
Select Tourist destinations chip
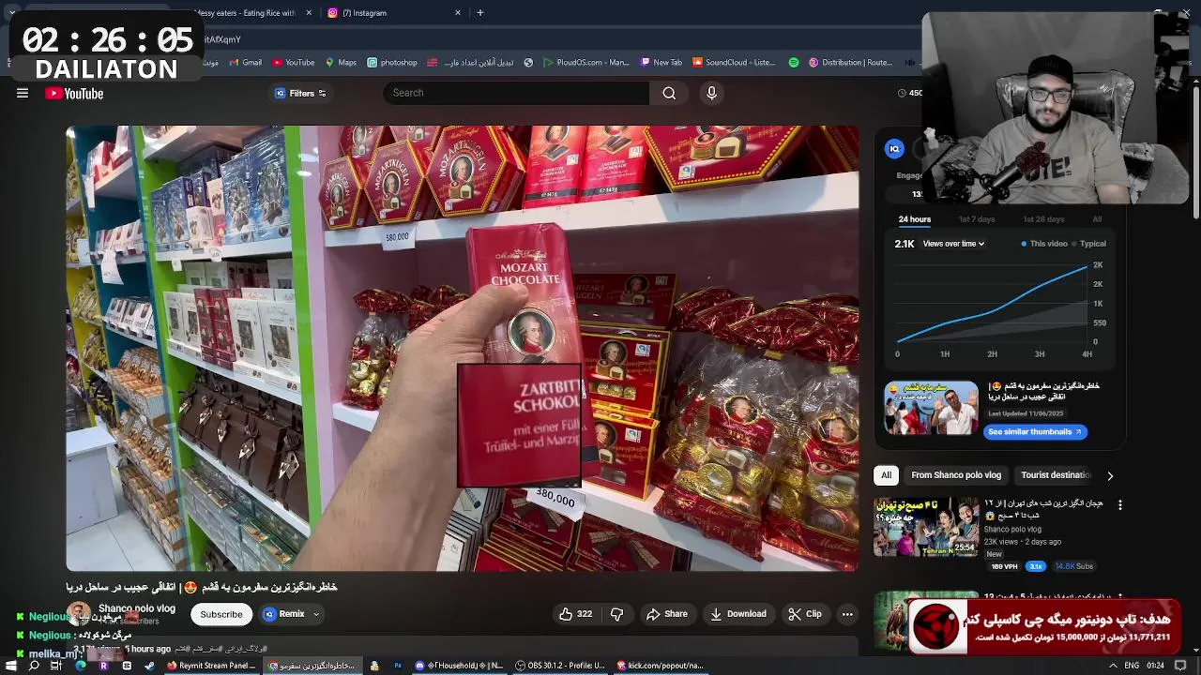coord(1056,475)
